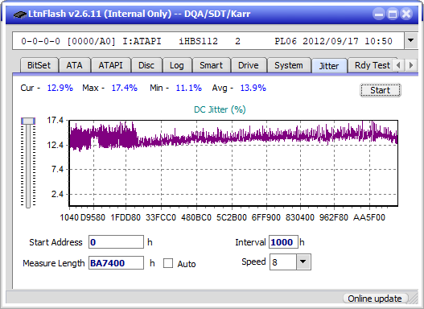Click the 7.4 y-axis label
Viewport: 424px width, 309px height.
click(x=57, y=169)
